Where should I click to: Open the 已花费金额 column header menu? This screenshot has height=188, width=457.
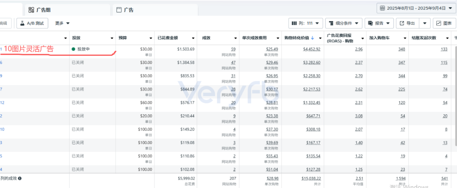point(193,38)
